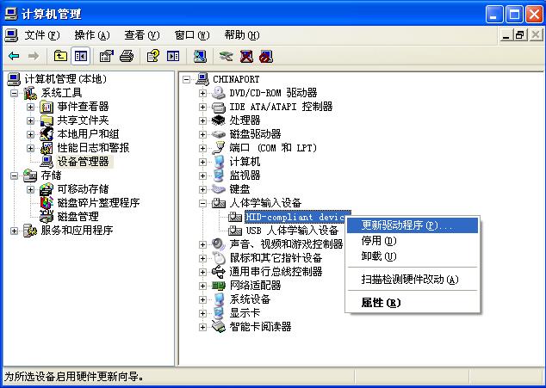Minimize the inner MDI child window
The height and width of the screenshot is (388, 546).
[x=506, y=34]
